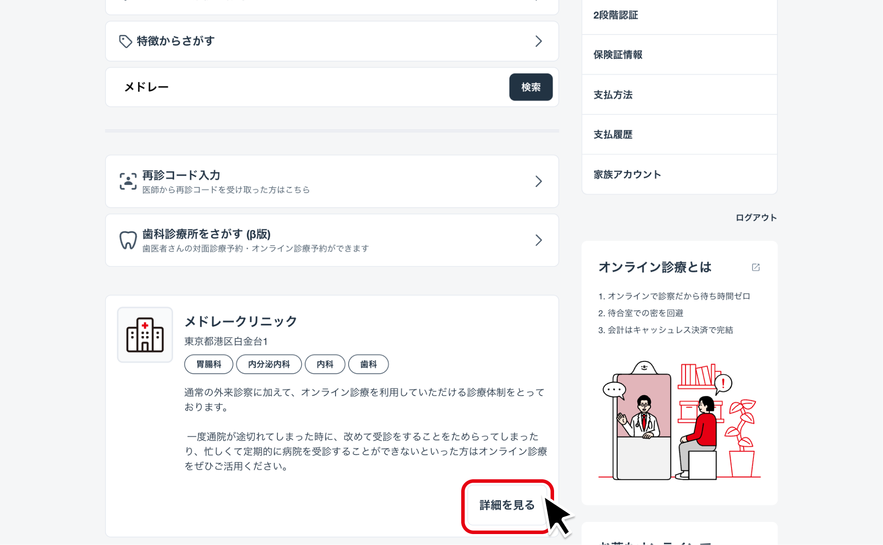Click the online consultation illustration

(x=679, y=421)
